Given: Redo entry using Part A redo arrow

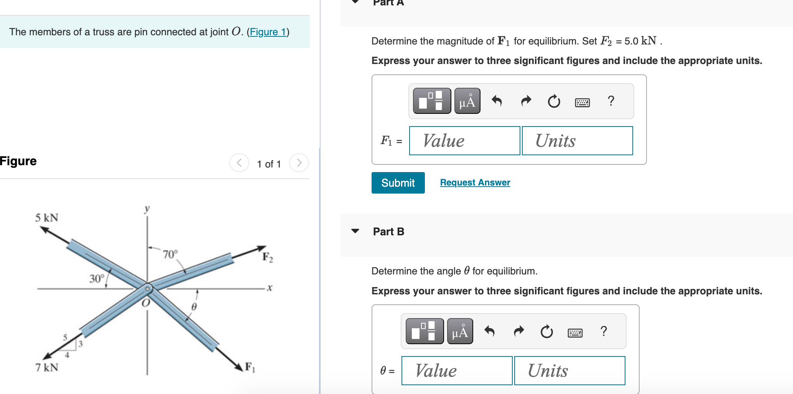Looking at the screenshot, I should click(x=525, y=101).
